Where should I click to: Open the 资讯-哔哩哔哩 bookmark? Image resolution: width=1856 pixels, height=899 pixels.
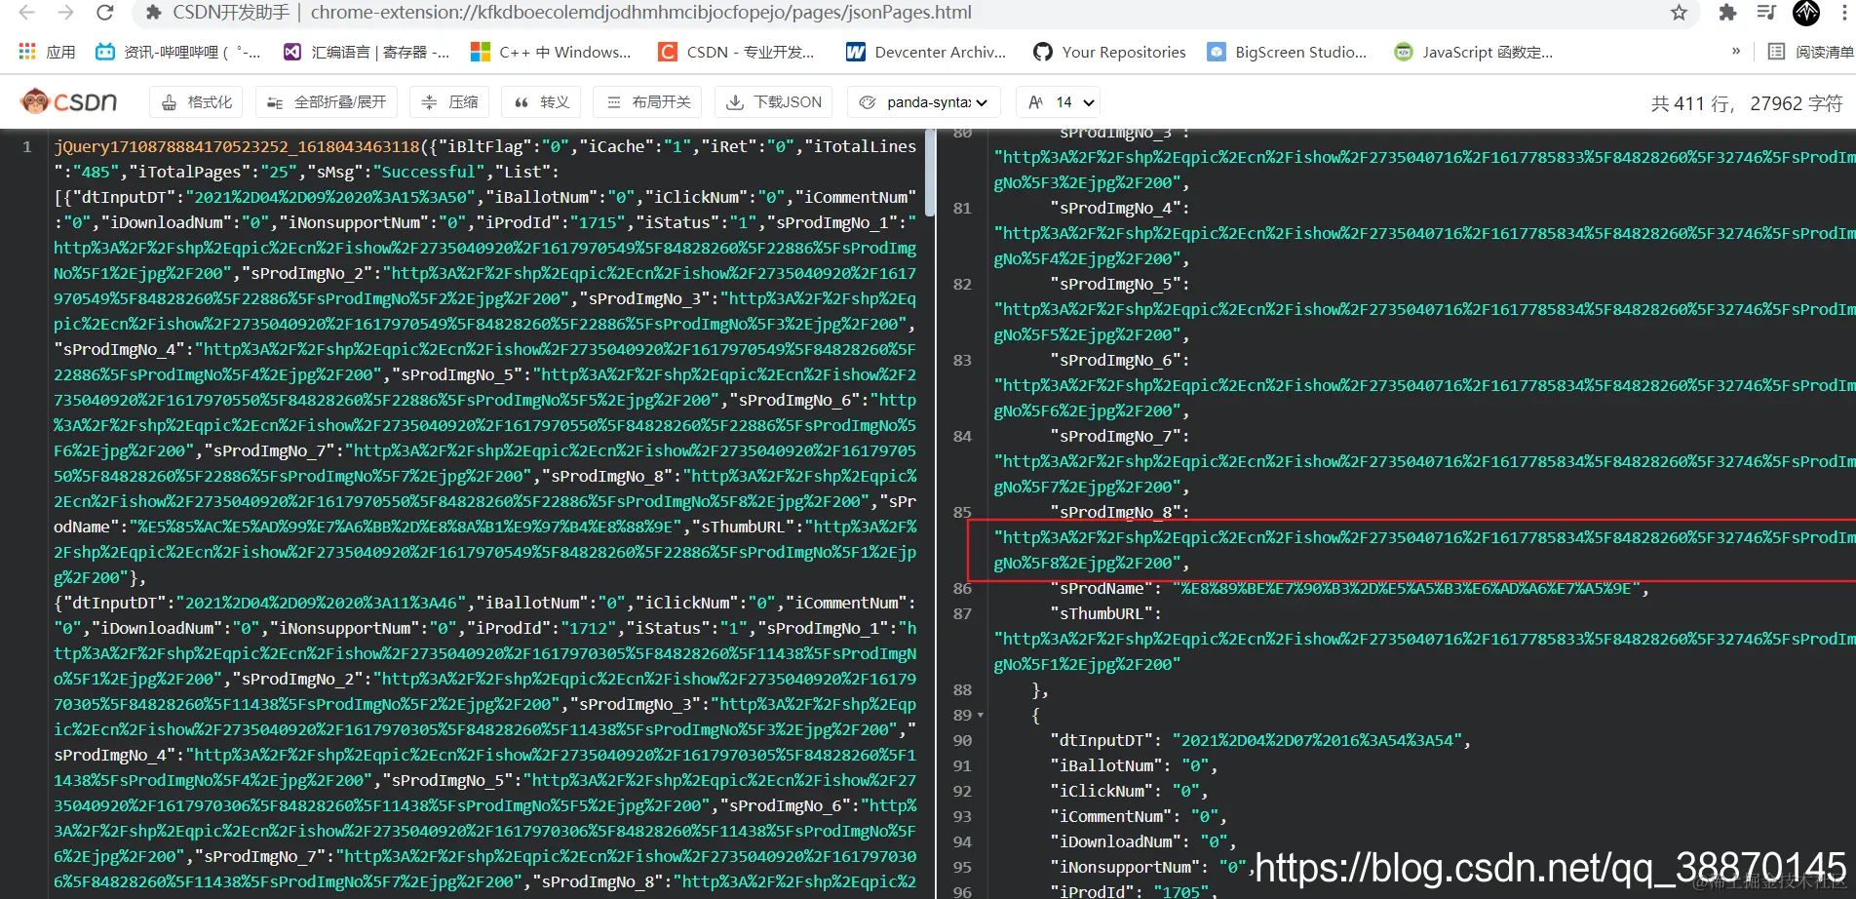(178, 52)
